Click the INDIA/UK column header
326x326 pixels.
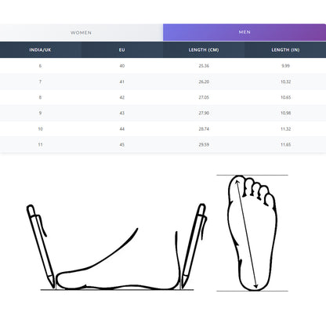coord(41,49)
